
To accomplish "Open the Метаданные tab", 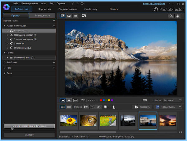I will [x=42, y=16].
